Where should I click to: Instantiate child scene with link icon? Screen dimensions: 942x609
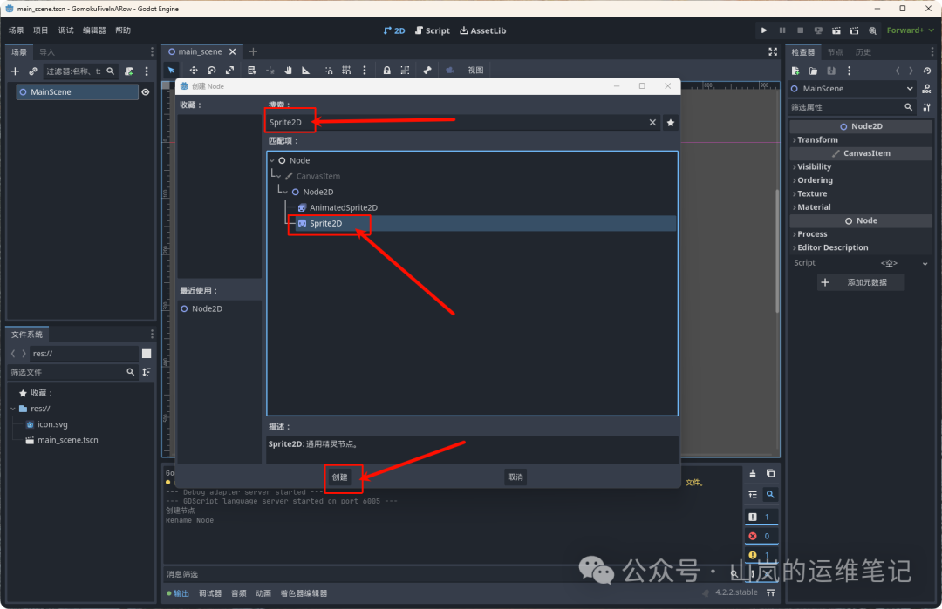coord(33,71)
